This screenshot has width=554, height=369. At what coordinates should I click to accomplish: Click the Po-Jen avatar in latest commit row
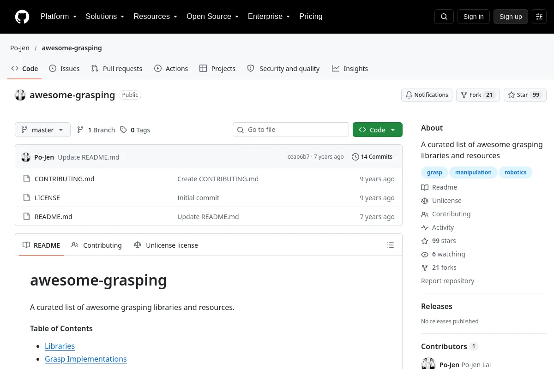coord(26,157)
